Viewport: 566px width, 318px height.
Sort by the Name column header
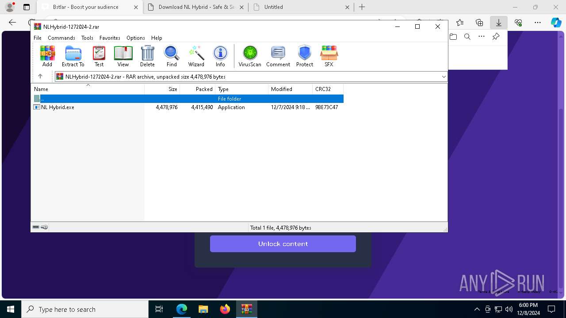click(x=88, y=89)
